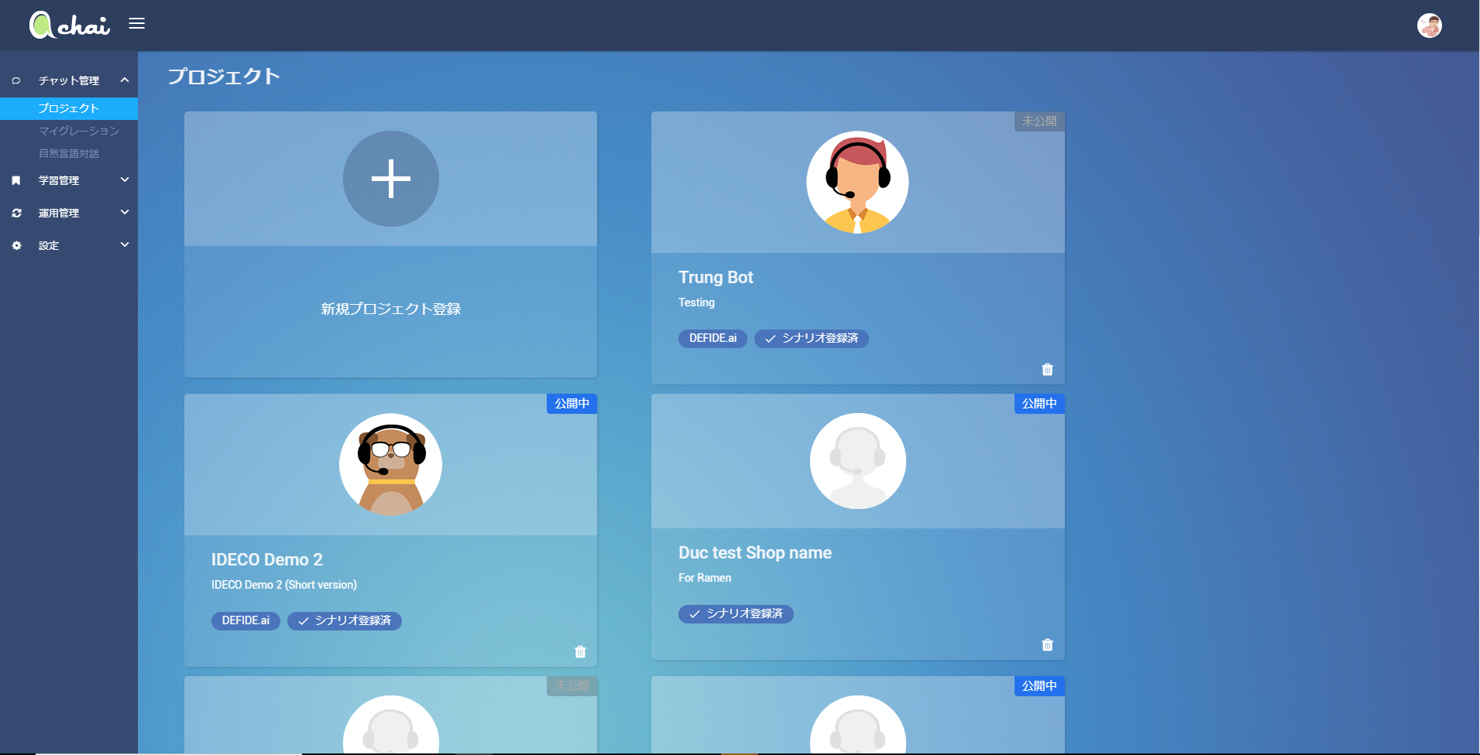Open the 運用管理 menu label
The width and height of the screenshot is (1480, 755).
coord(59,213)
